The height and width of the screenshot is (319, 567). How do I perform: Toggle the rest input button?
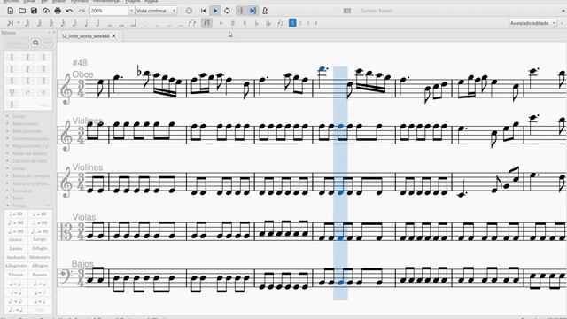[206, 23]
